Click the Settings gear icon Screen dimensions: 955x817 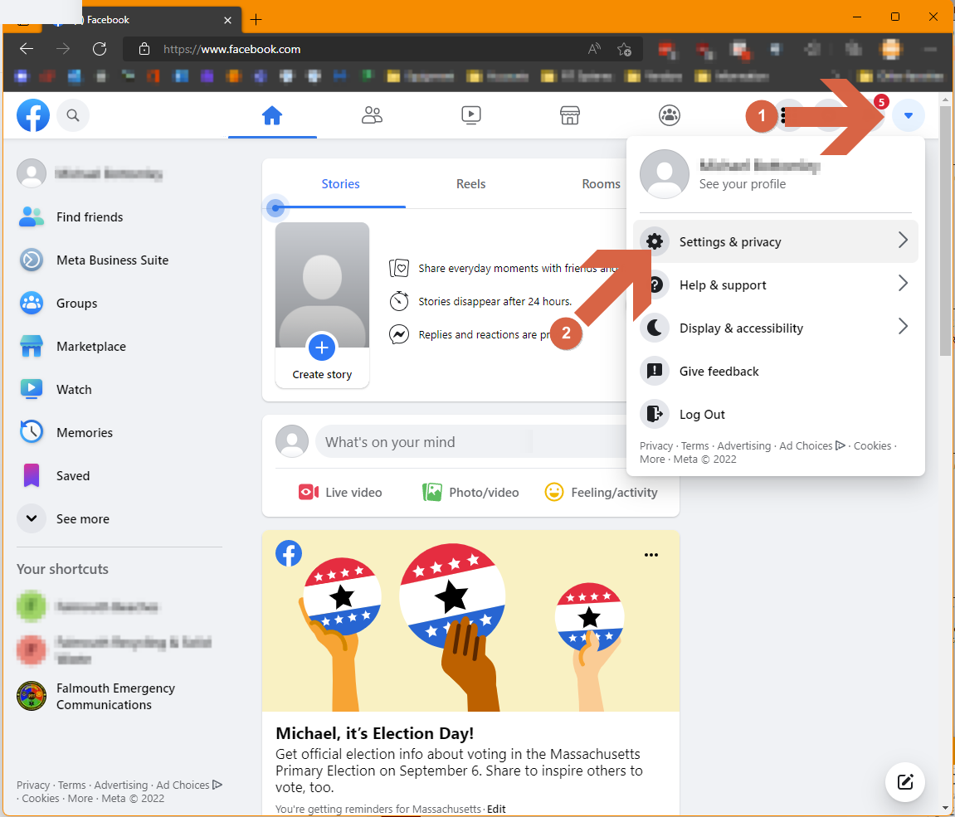[x=655, y=241]
